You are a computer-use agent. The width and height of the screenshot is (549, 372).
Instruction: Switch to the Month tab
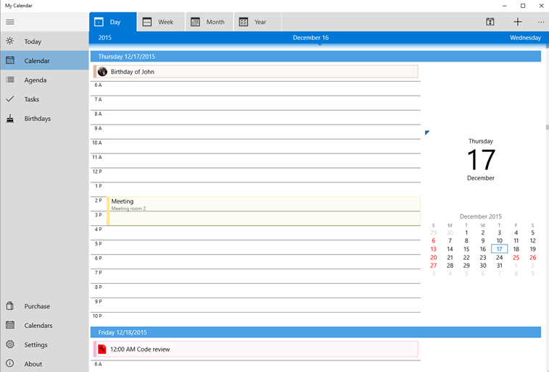[210, 22]
